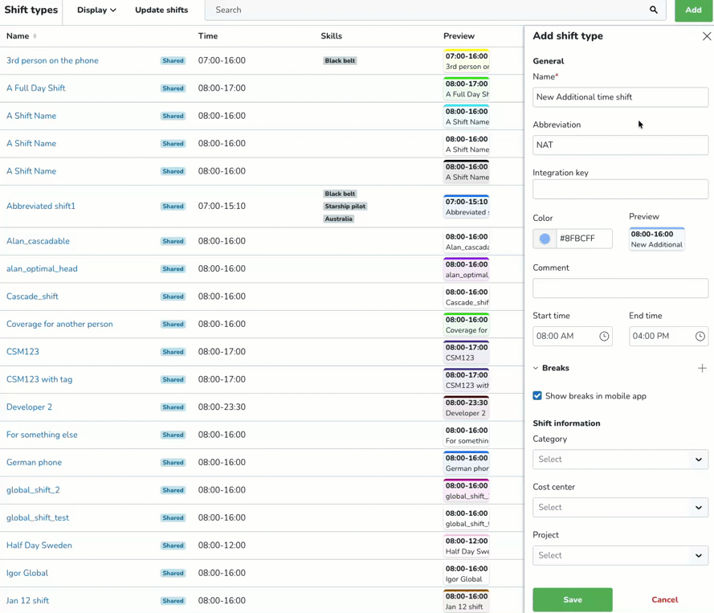The image size is (714, 613).
Task: Cancel adding the shift type
Action: click(664, 599)
